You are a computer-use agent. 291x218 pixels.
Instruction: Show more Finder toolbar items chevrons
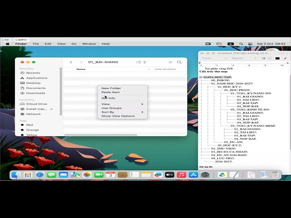pyautogui.click(x=170, y=62)
